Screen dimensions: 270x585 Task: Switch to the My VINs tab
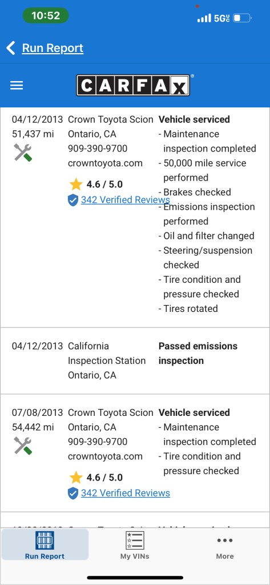[x=135, y=544]
